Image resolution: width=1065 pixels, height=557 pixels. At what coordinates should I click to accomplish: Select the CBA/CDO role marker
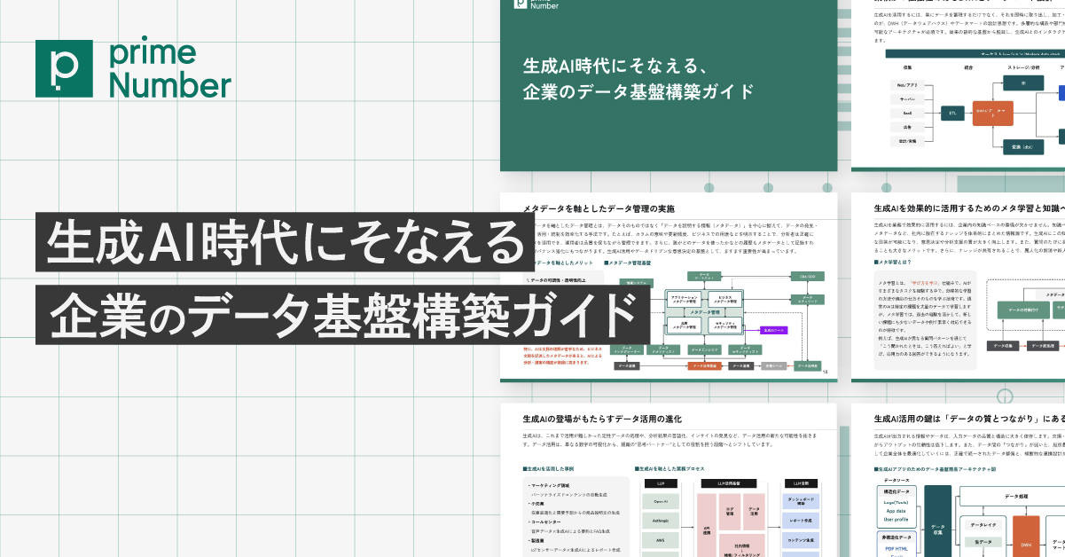(x=808, y=276)
